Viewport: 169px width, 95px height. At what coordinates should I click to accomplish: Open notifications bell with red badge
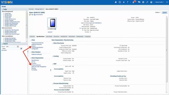tap(134, 2)
